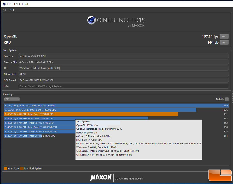Run the CPU benchmark
Viewport: 233px width, 184px height.
pos(224,43)
